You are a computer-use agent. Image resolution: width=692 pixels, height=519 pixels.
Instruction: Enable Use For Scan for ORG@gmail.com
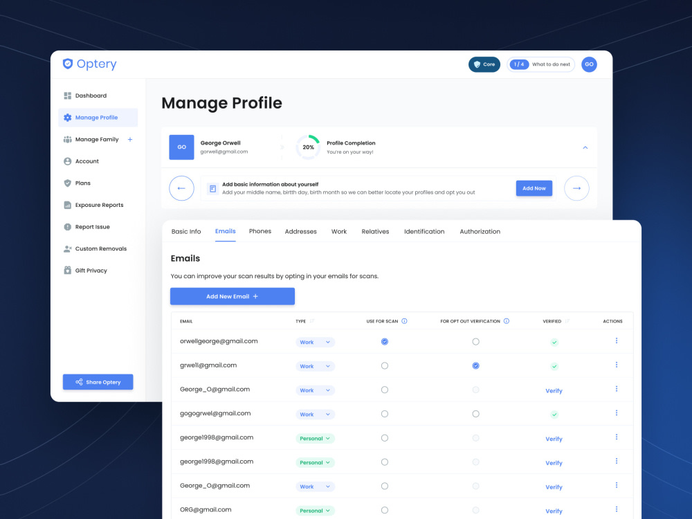click(x=385, y=510)
